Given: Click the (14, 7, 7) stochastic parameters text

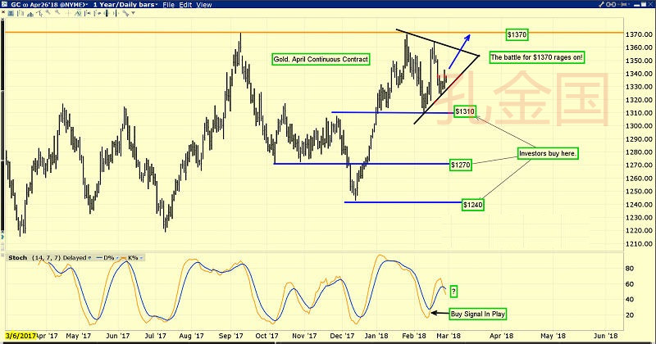Looking at the screenshot, I should coord(47,258).
